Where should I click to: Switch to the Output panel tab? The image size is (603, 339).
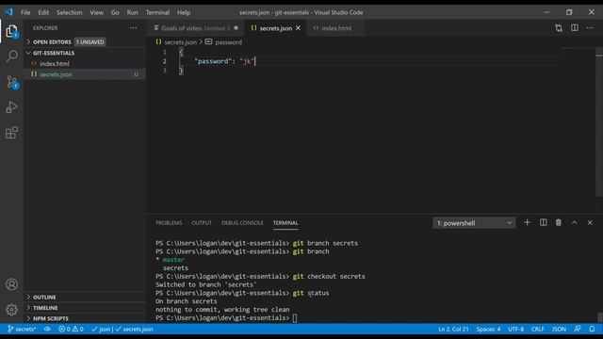pyautogui.click(x=202, y=223)
